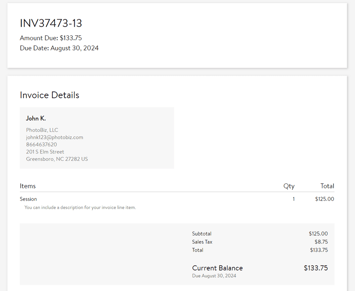Click the Total column header
The image size is (355, 291).
[x=327, y=186]
